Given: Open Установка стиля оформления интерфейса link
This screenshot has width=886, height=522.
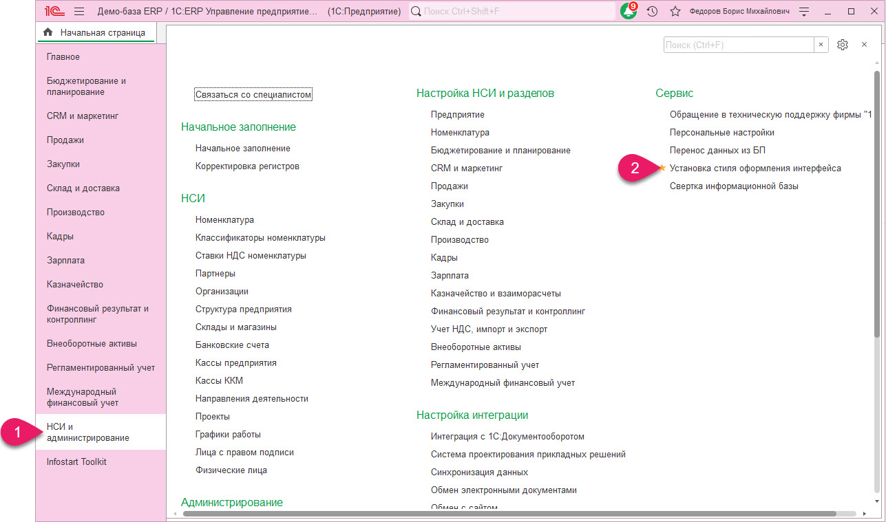Looking at the screenshot, I should click(x=755, y=168).
